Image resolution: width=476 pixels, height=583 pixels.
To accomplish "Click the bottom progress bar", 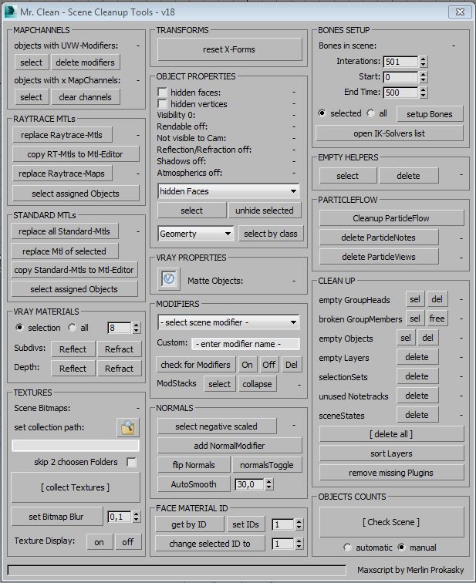I will click(177, 571).
